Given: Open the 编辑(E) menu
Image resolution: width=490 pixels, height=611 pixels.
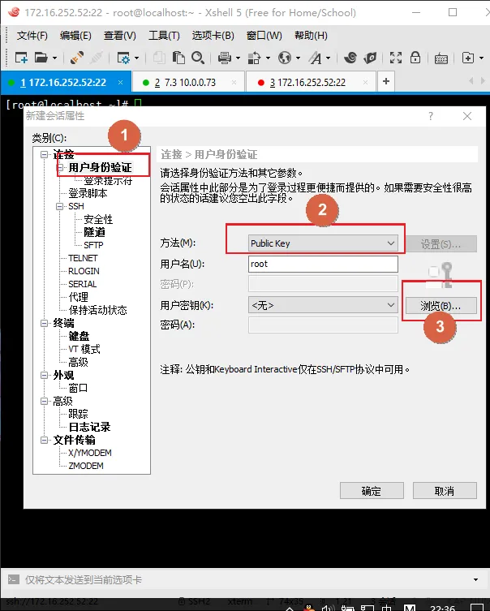Looking at the screenshot, I should point(75,36).
